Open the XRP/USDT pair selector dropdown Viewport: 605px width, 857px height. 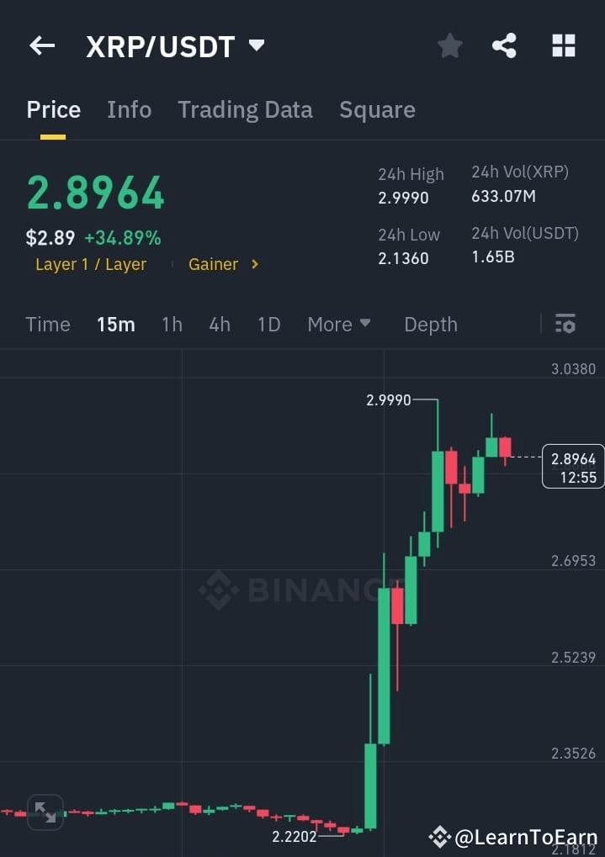tap(257, 45)
